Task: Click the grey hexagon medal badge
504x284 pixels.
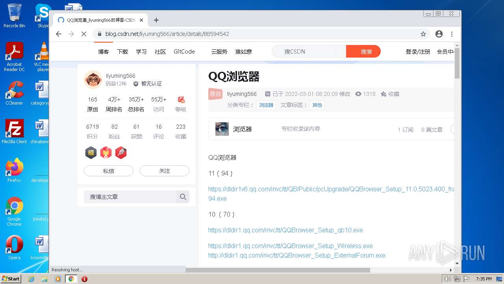Action: pyautogui.click(x=91, y=153)
